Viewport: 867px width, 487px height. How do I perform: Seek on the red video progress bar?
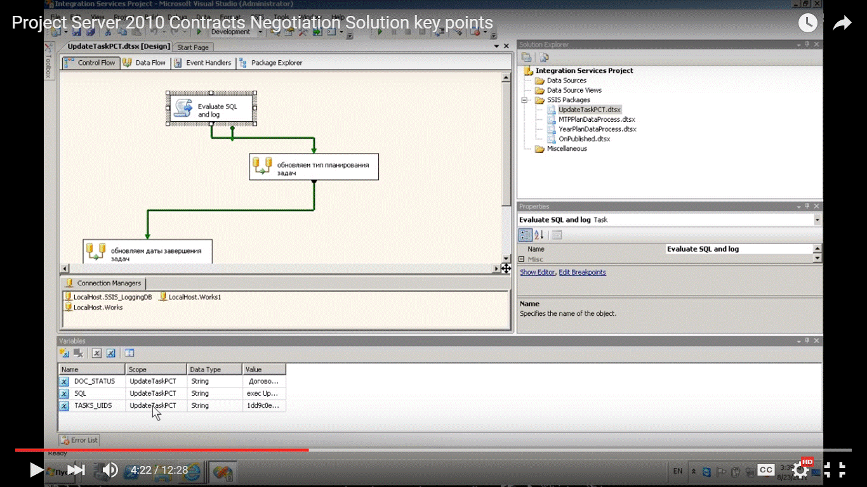tap(162, 450)
